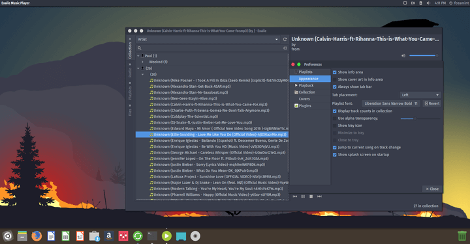Image resolution: width=470 pixels, height=244 pixels.
Task: Open the terminal from the dock
Action: tap(152, 236)
